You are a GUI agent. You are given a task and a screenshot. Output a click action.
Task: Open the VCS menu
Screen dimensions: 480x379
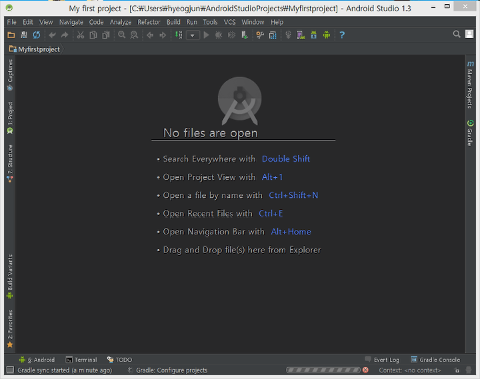point(229,22)
